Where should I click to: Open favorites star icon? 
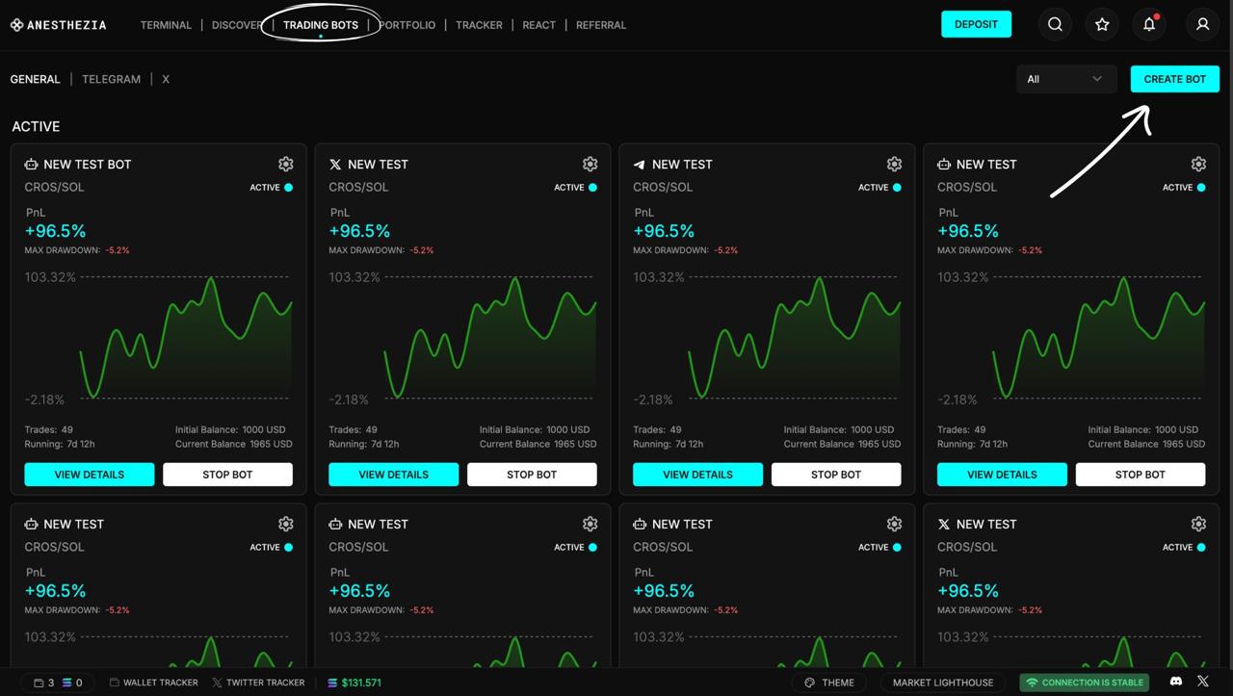1102,25
